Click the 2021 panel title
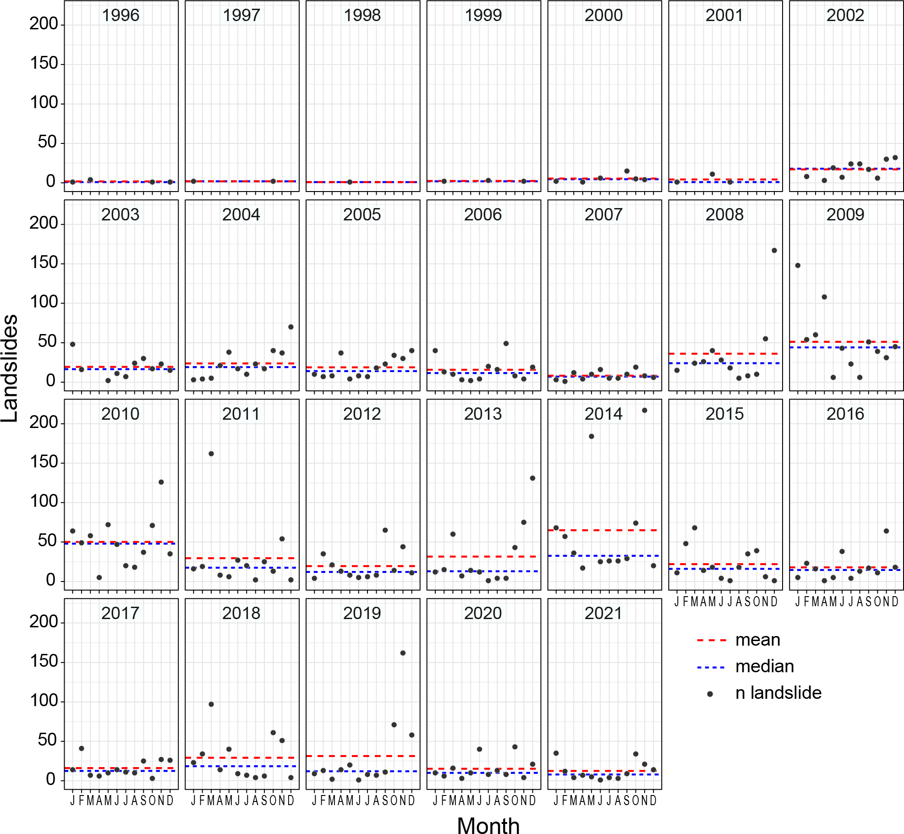904x834 pixels. coord(603,613)
